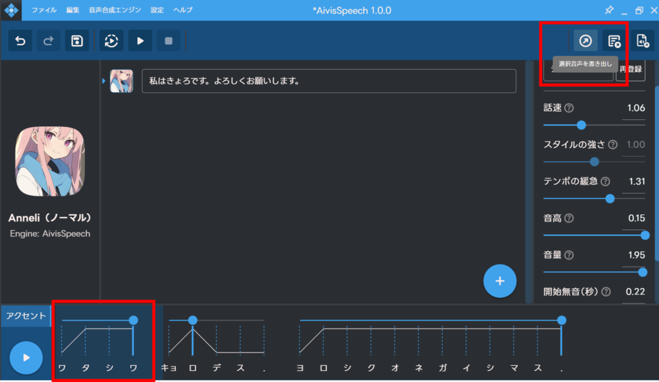The image size is (659, 382).
Task: Edit the 話速 value 1.06
Action: point(635,108)
